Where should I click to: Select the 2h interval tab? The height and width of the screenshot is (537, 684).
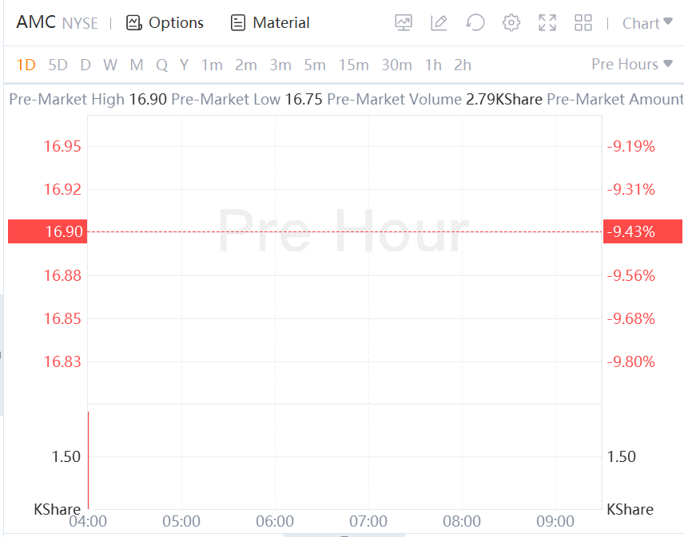pos(463,65)
